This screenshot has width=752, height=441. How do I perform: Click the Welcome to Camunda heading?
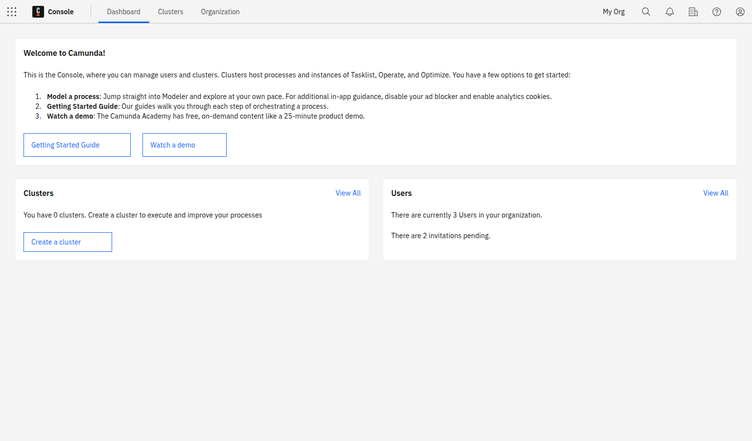point(64,53)
